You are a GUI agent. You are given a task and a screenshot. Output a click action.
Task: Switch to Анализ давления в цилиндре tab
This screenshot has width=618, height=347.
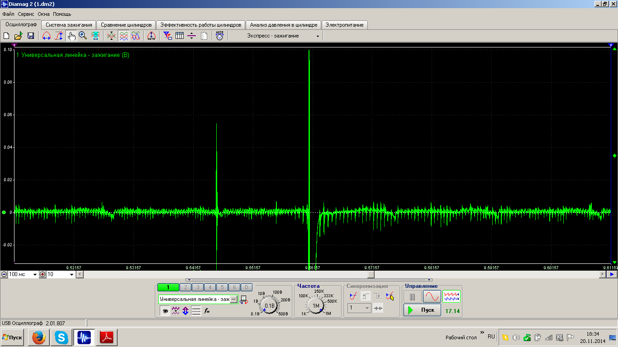284,25
